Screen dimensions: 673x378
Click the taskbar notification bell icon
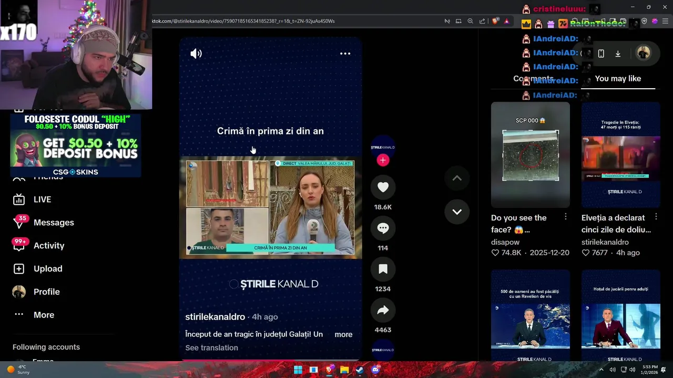[x=664, y=370]
